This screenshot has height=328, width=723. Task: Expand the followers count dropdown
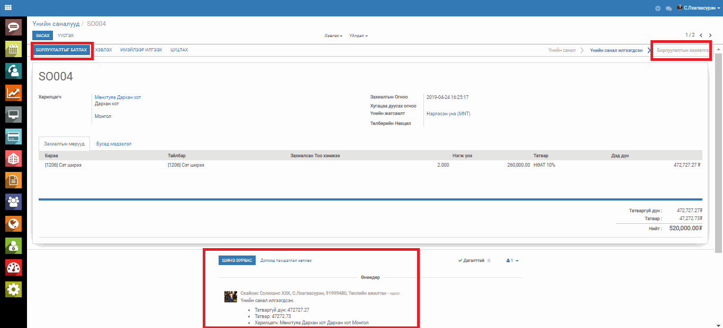[512, 260]
